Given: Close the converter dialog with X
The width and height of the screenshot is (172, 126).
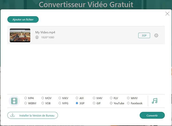Looking at the screenshot, I should point(167,14).
